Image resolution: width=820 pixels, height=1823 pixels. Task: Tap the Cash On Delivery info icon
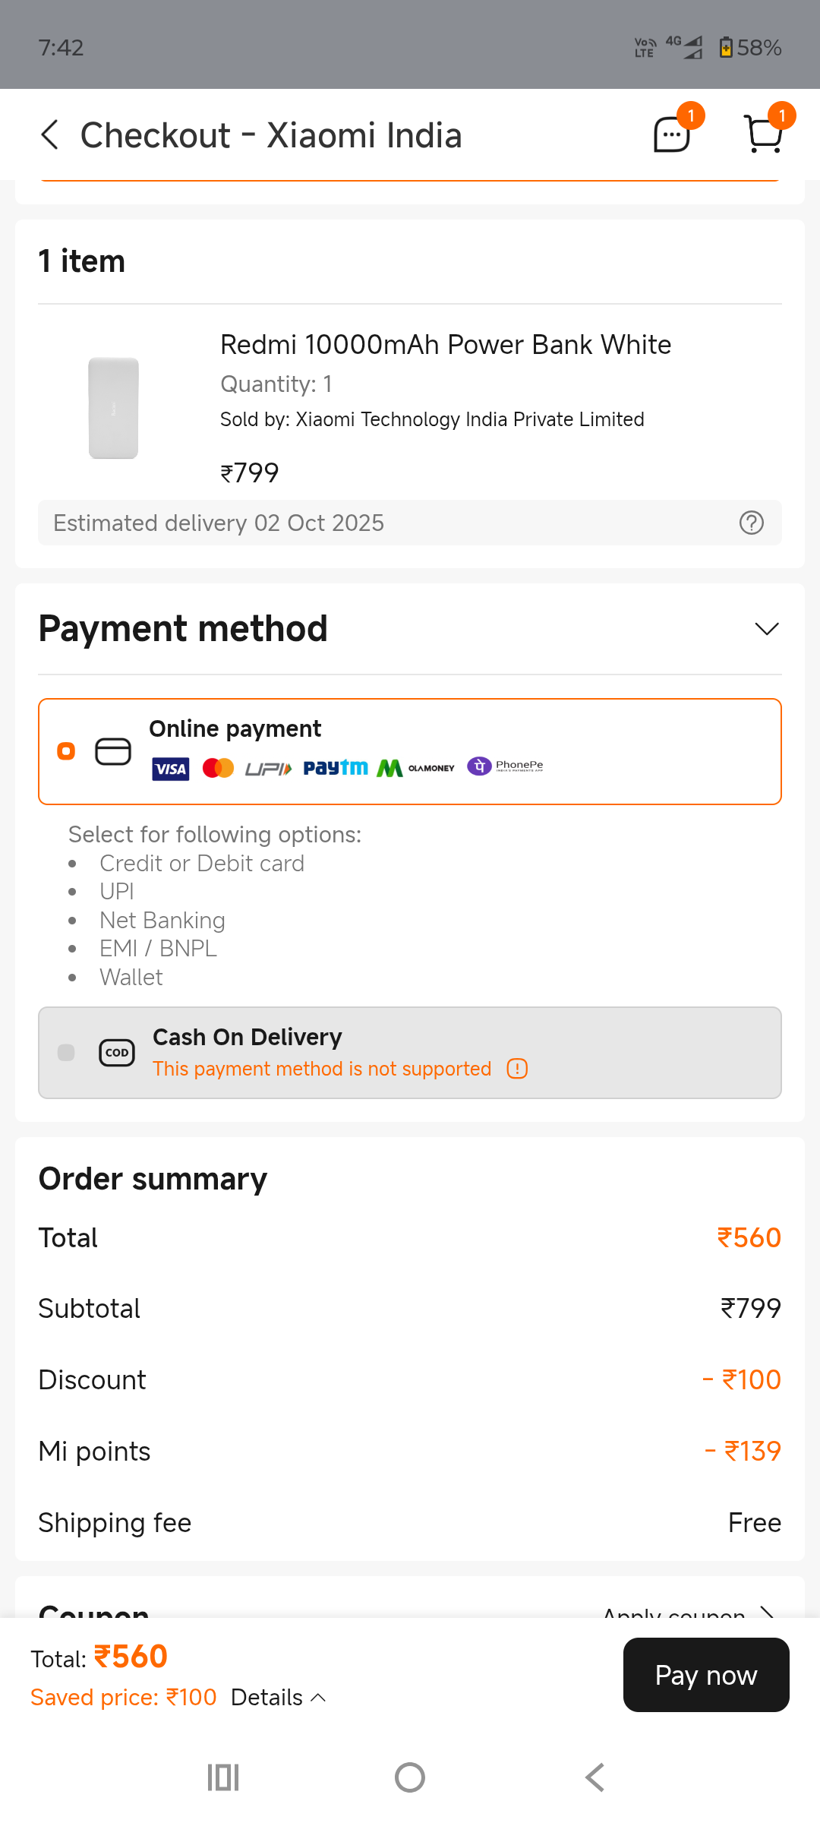tap(517, 1069)
